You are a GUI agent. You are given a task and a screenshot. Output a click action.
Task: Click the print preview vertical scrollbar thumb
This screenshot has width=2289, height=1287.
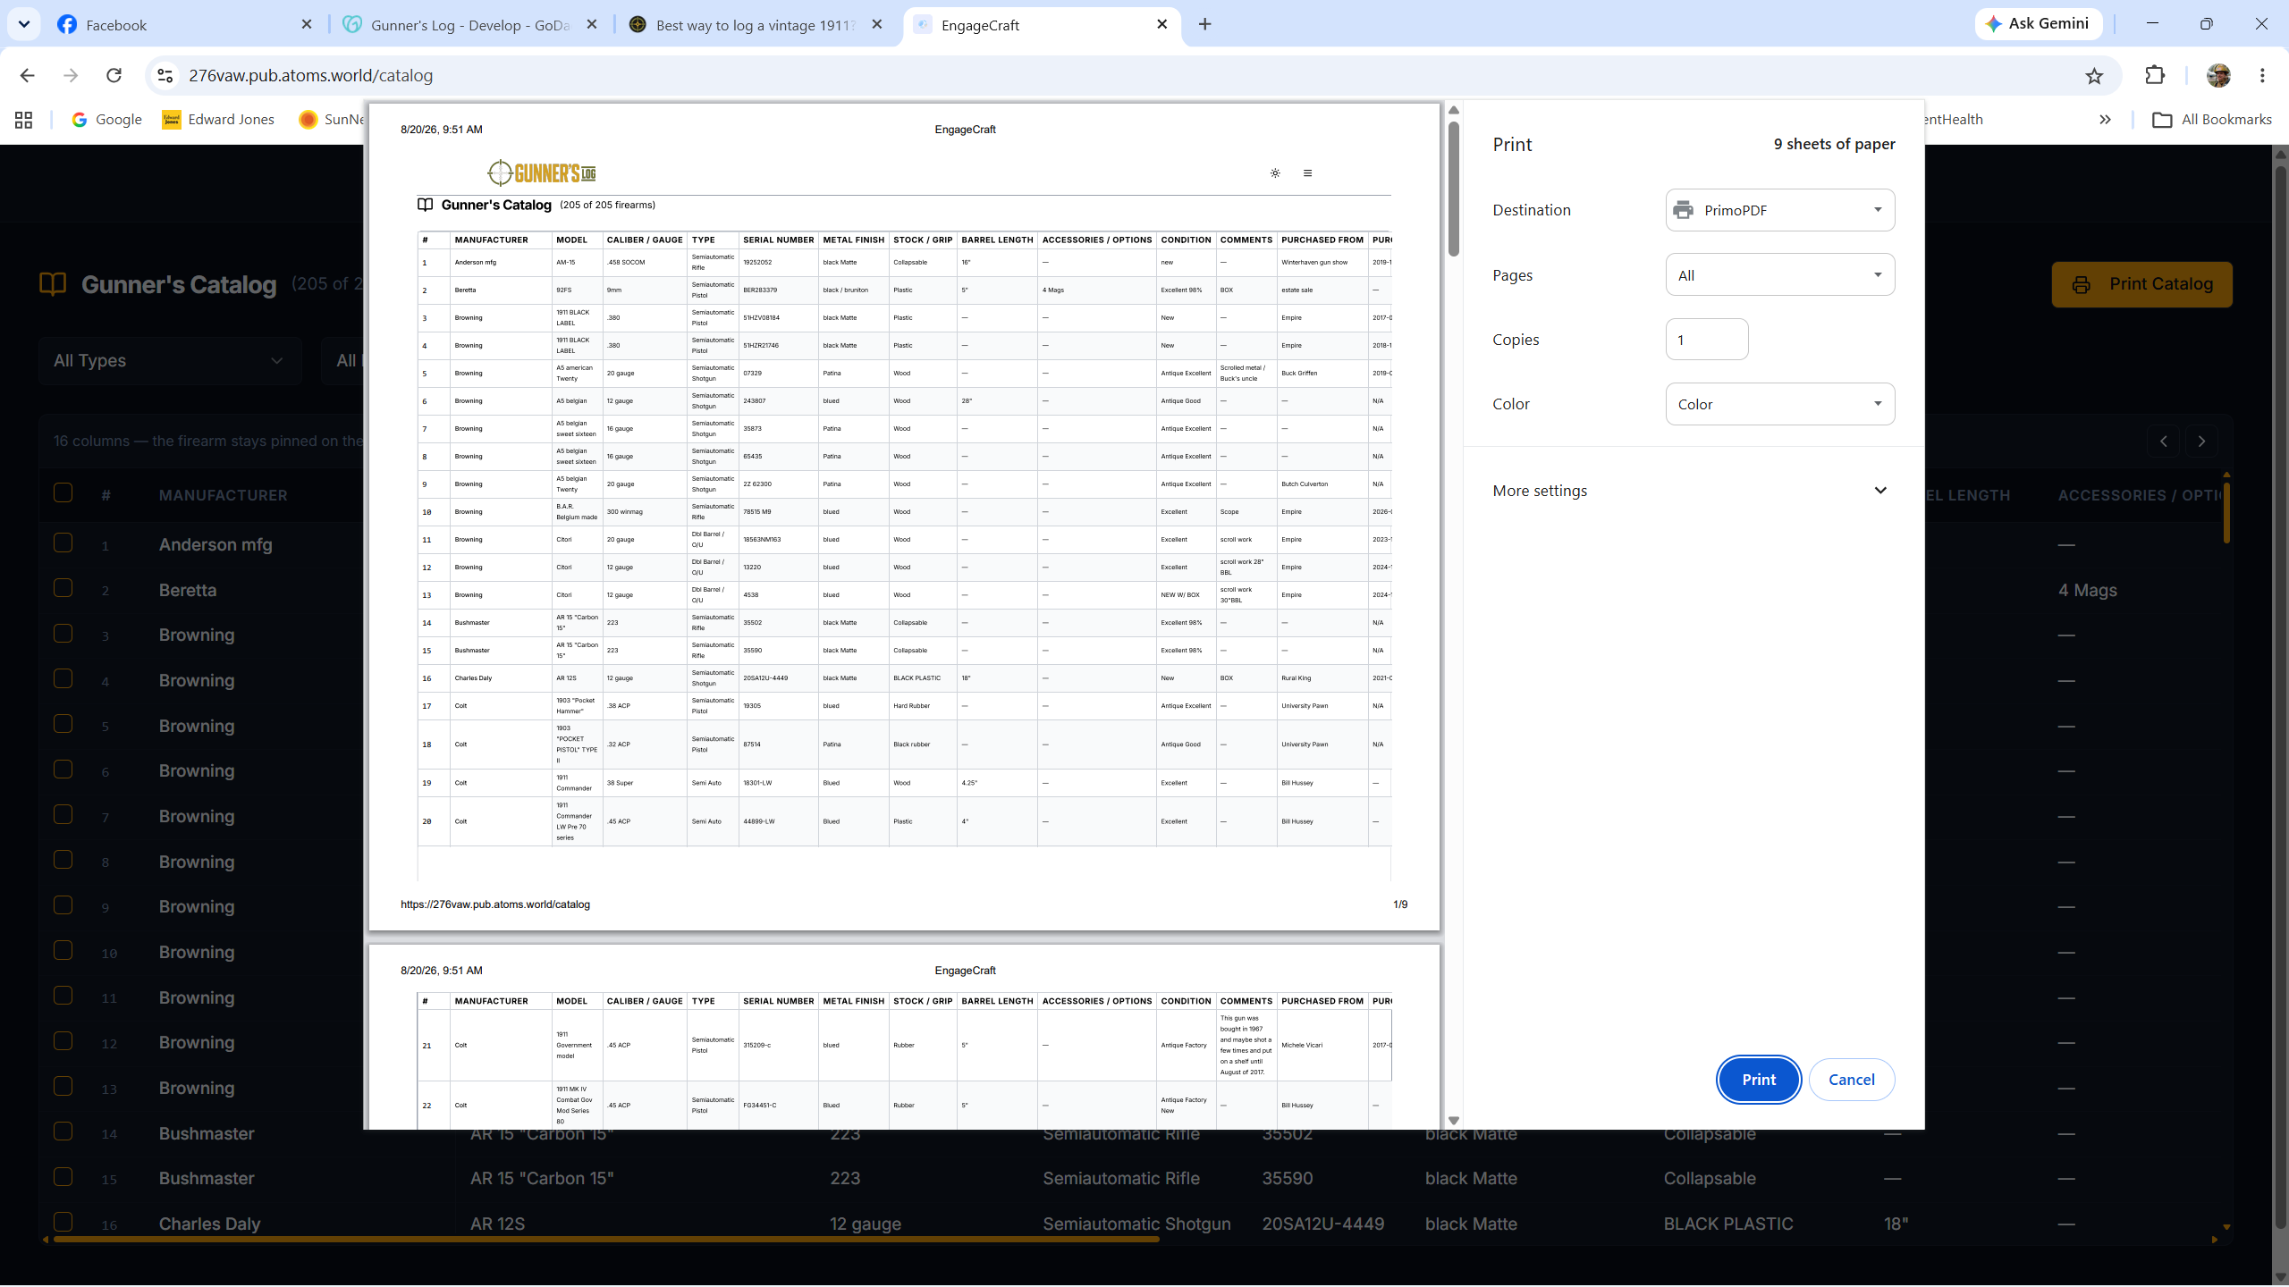point(1454,189)
